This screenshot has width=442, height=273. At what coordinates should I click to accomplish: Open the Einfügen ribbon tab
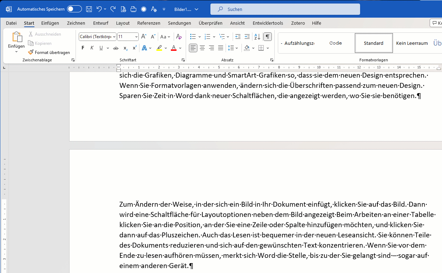coord(50,23)
